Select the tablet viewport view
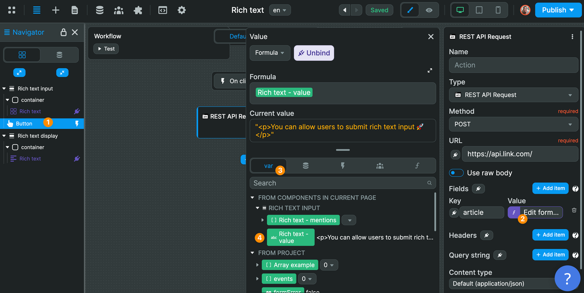 [x=479, y=10]
